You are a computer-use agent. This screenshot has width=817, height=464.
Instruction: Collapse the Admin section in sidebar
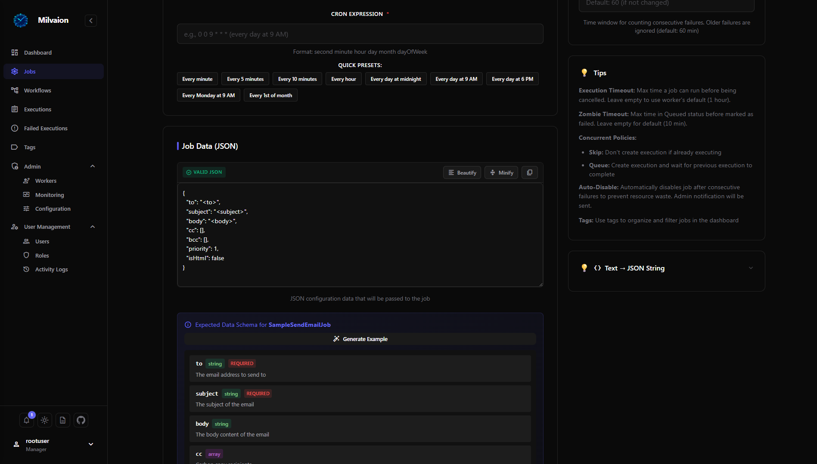93,166
